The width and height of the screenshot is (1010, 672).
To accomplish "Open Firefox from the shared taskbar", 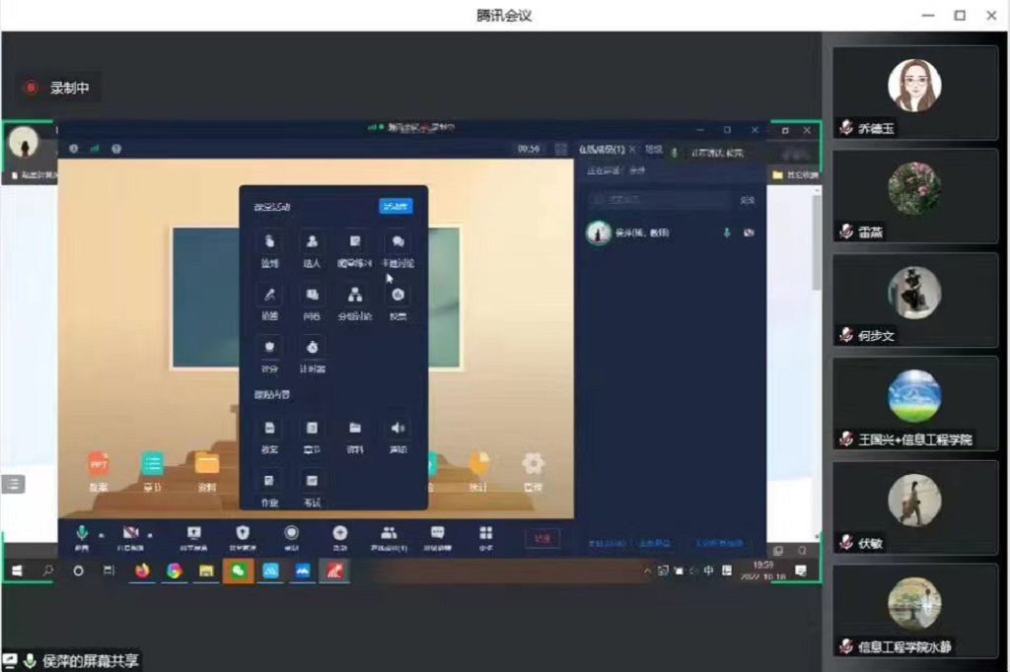I will pos(142,571).
